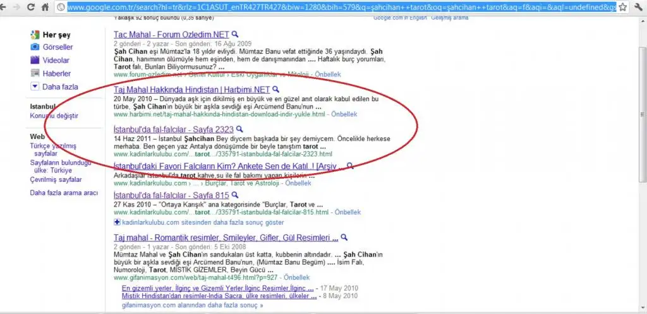
Task: Bookmark page with the star icon
Action: point(622,7)
